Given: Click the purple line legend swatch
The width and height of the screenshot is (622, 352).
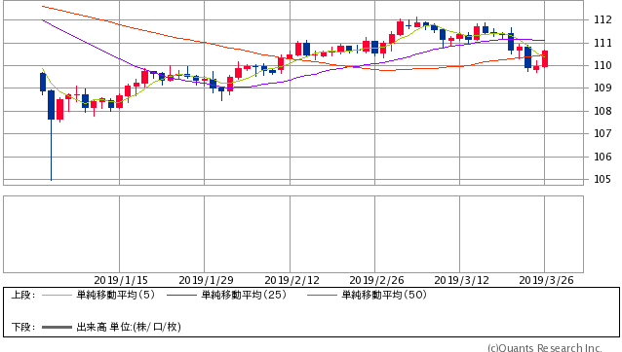Looking at the screenshot, I should [181, 295].
